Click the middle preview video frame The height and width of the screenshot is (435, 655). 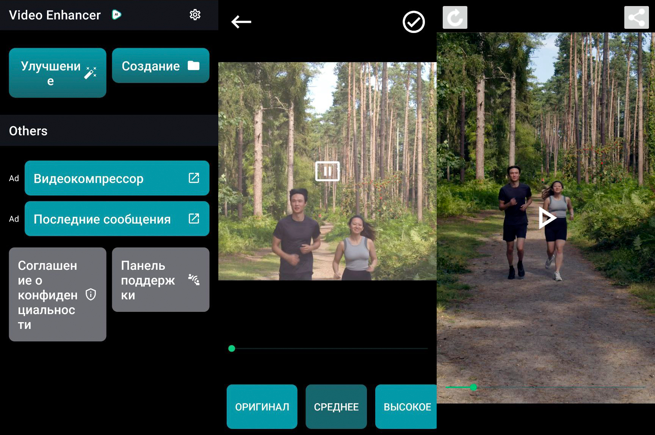(x=327, y=171)
